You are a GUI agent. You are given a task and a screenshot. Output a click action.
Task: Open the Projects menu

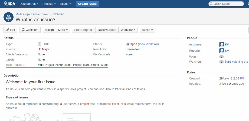click(x=49, y=3)
